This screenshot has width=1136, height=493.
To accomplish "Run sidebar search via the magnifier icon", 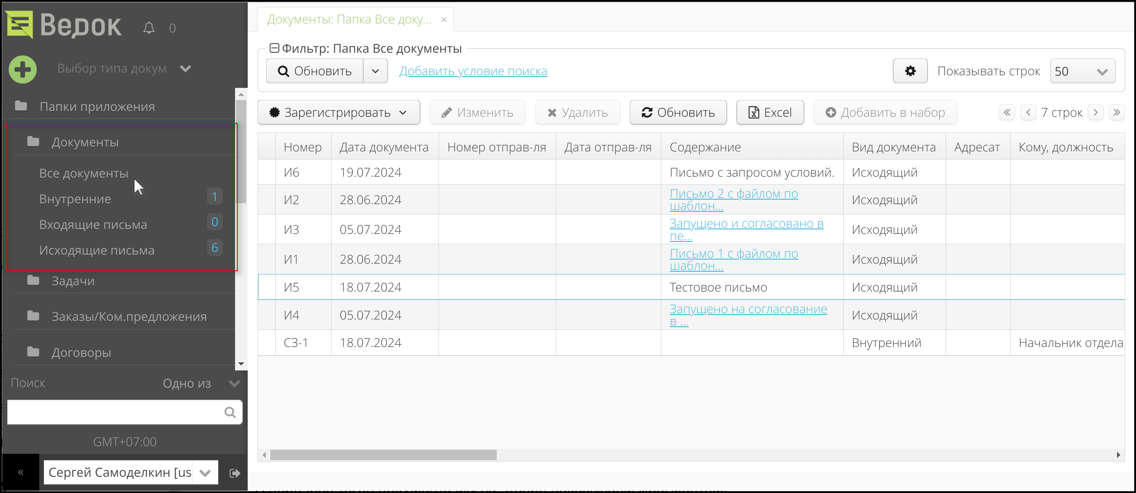I will [230, 412].
